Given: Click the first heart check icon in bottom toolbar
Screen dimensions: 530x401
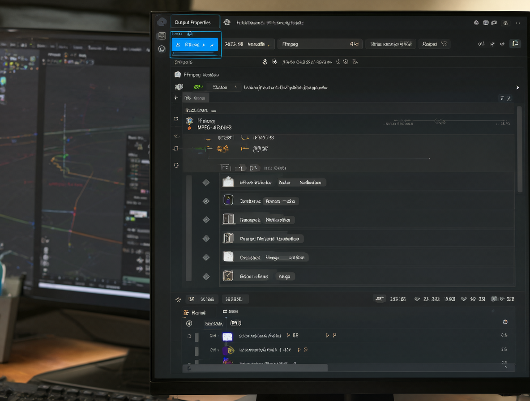Looking at the screenshot, I should coord(417,299).
